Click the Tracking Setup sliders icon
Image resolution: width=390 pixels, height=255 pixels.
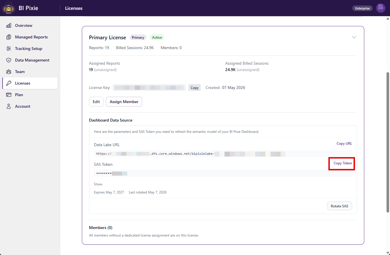(x=9, y=49)
